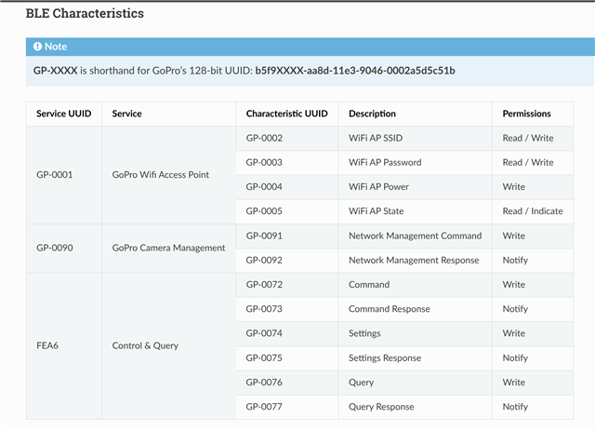The width and height of the screenshot is (595, 431).
Task: Select the GP-0074 Settings characteristic cell
Action: tap(287, 333)
